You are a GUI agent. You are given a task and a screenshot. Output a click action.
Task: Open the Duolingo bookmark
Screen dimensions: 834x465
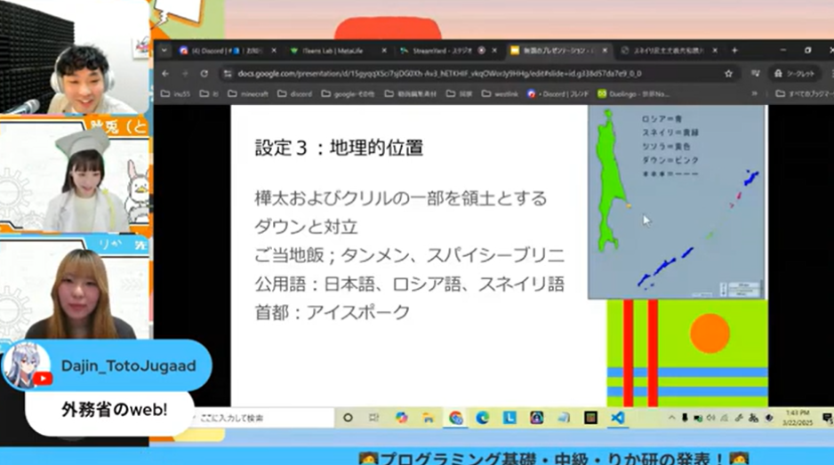pyautogui.click(x=633, y=94)
